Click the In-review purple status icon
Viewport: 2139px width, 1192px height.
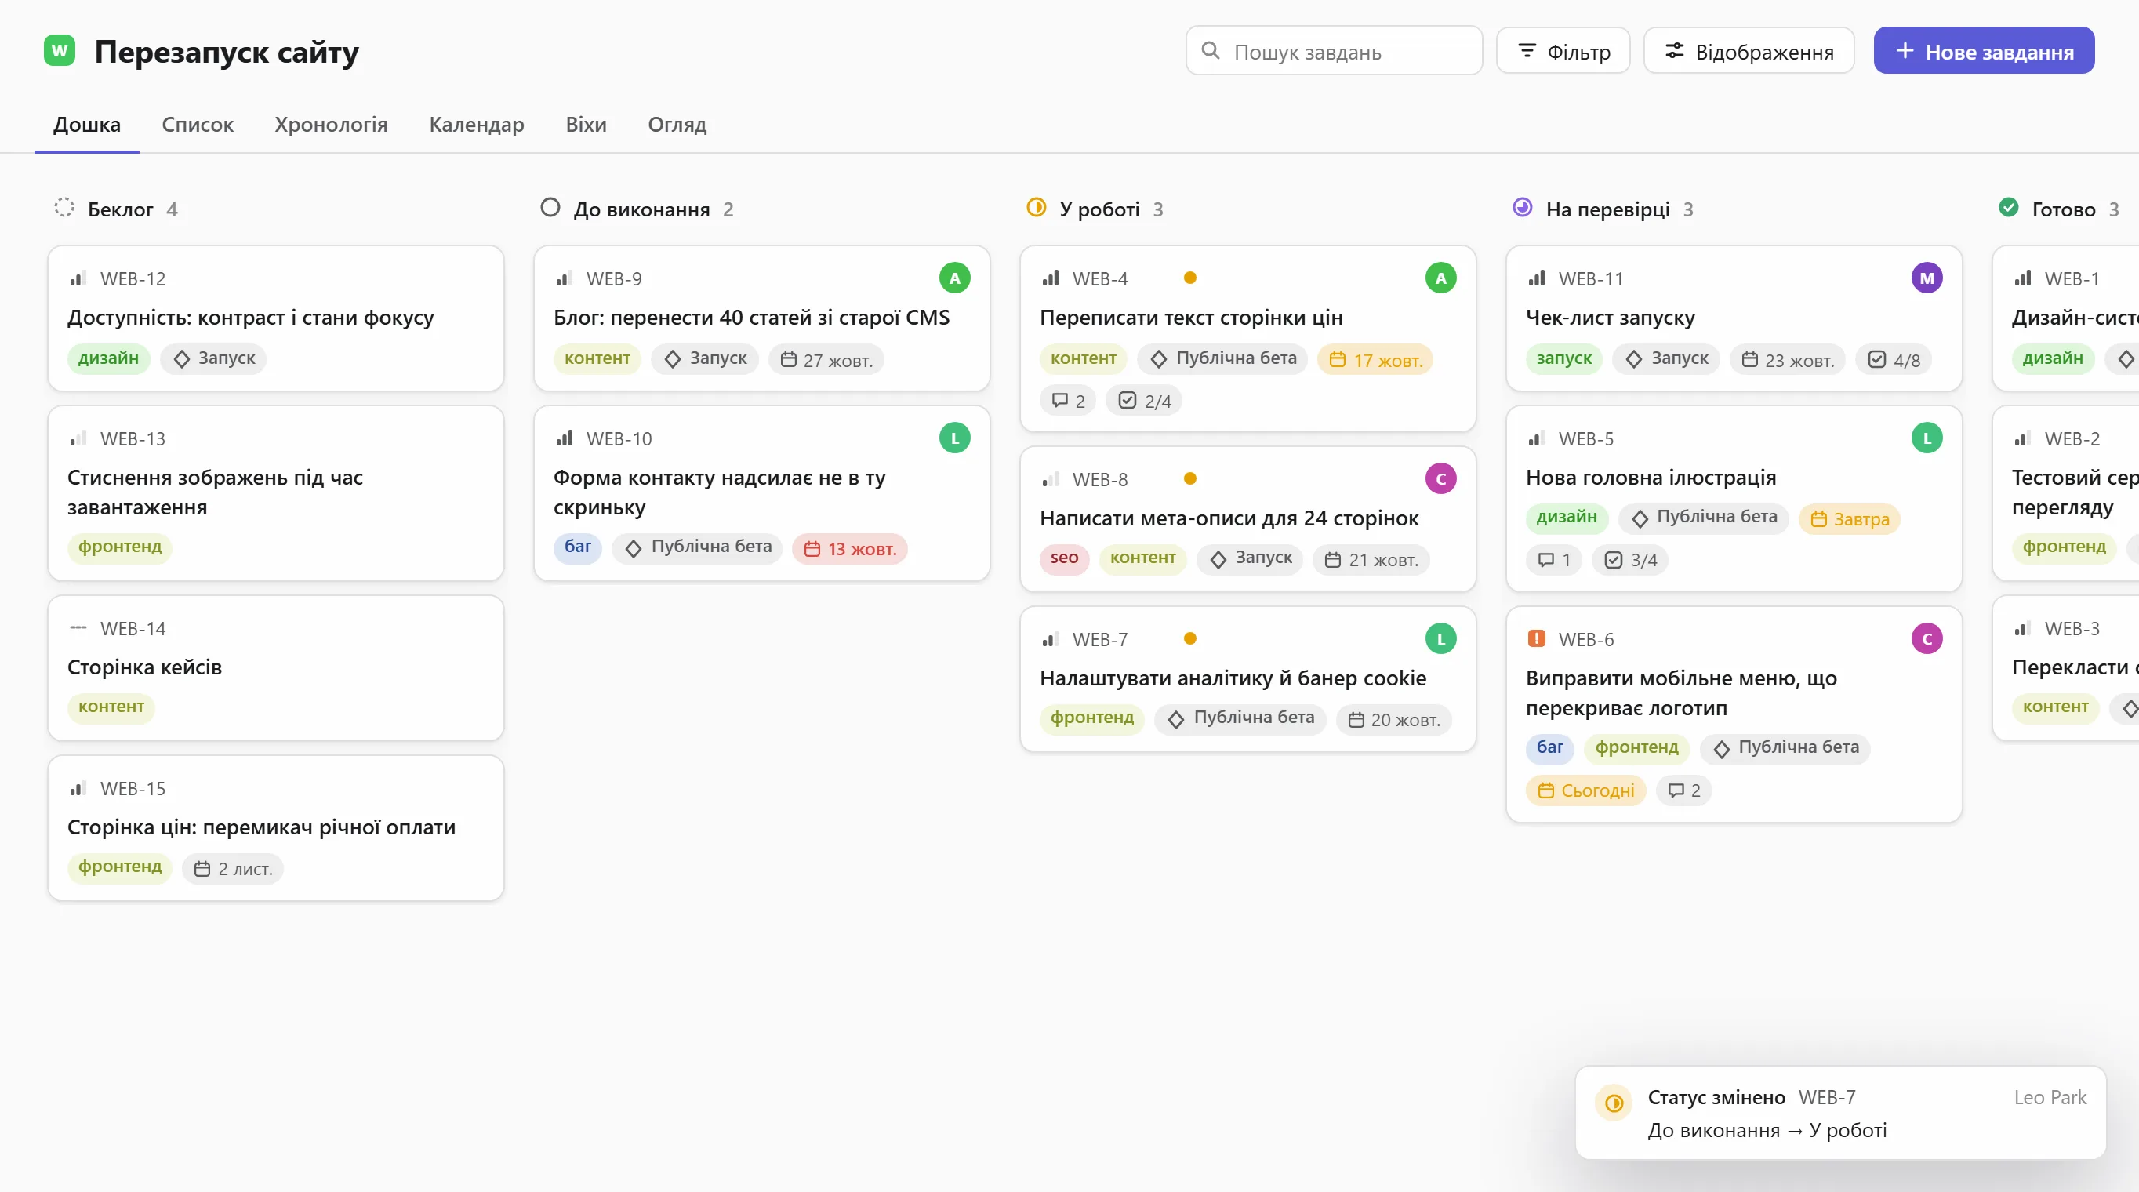(x=1522, y=208)
